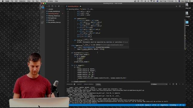Split the editor to the right
This screenshot has height=108, width=193.
point(180,6)
